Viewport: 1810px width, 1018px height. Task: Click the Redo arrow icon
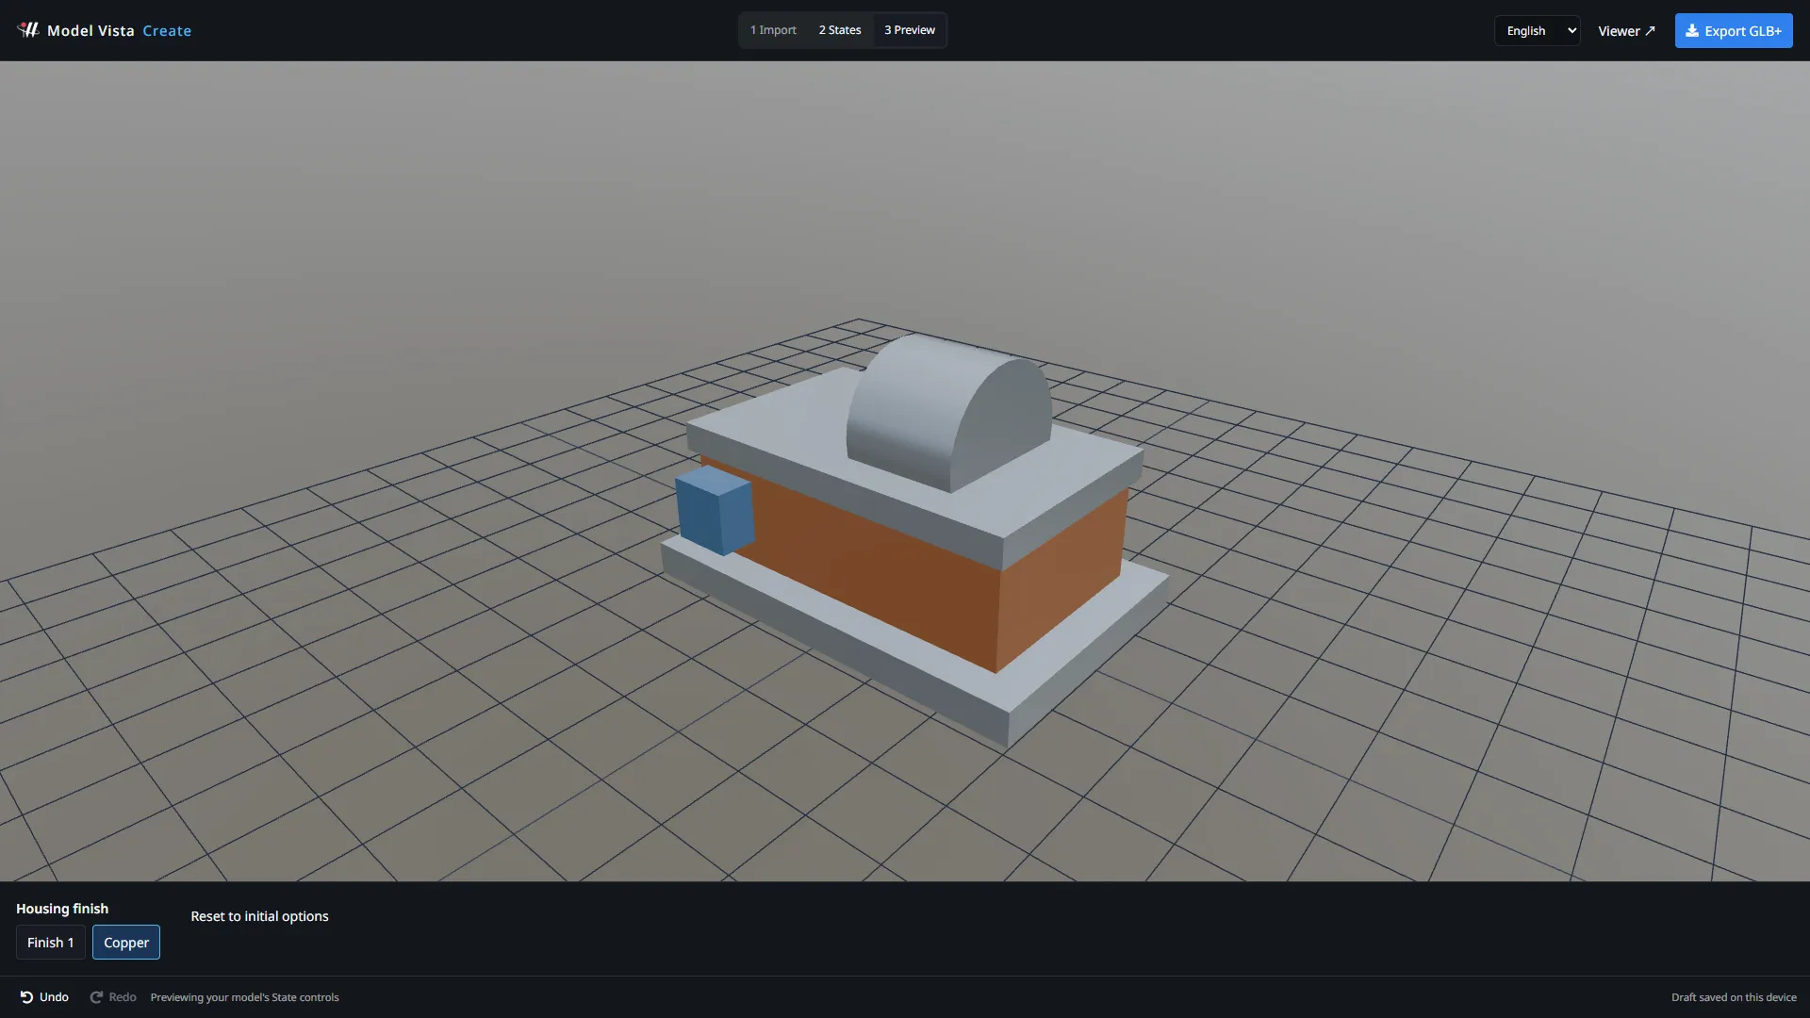96,997
